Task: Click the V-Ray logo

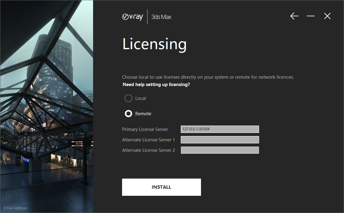Action: coord(133,17)
